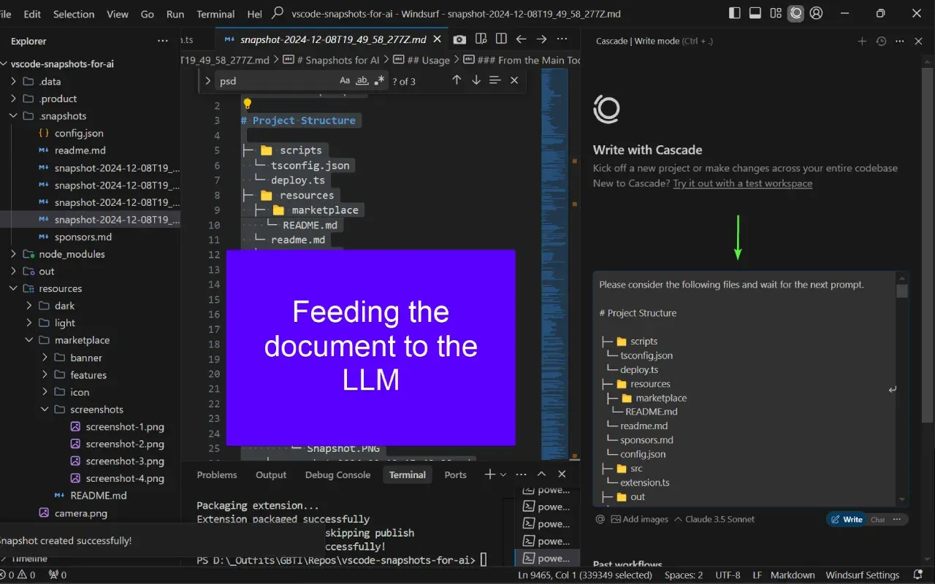
Task: Click the next match down arrow in find
Action: 476,80
